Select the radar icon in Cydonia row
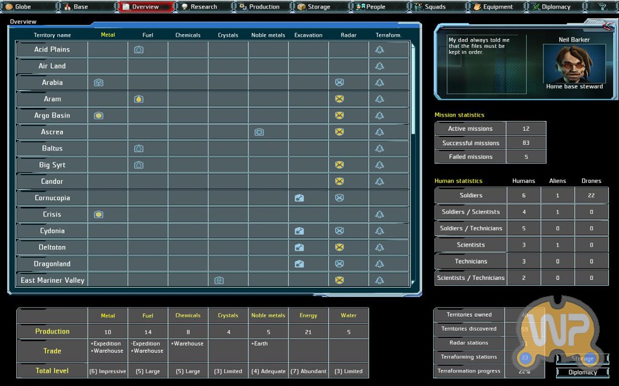Viewport: 619px width, 386px height. pos(339,231)
